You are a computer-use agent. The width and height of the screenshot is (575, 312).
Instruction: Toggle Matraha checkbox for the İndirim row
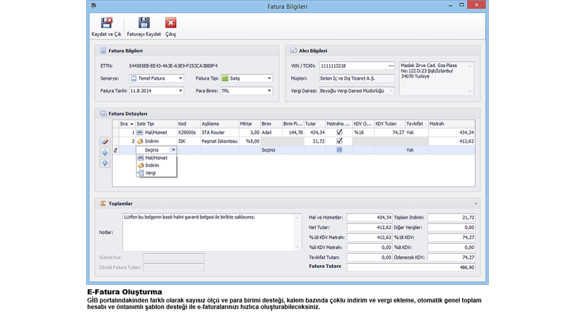[339, 141]
